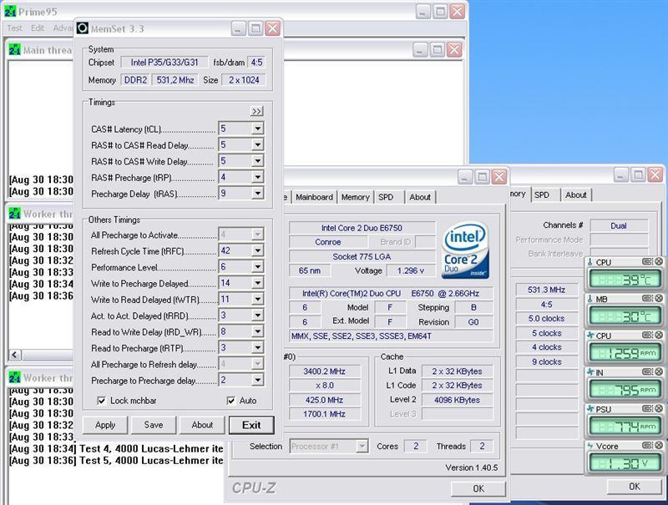Open the Read to Precharge (tRTP) dropdown

point(257,348)
